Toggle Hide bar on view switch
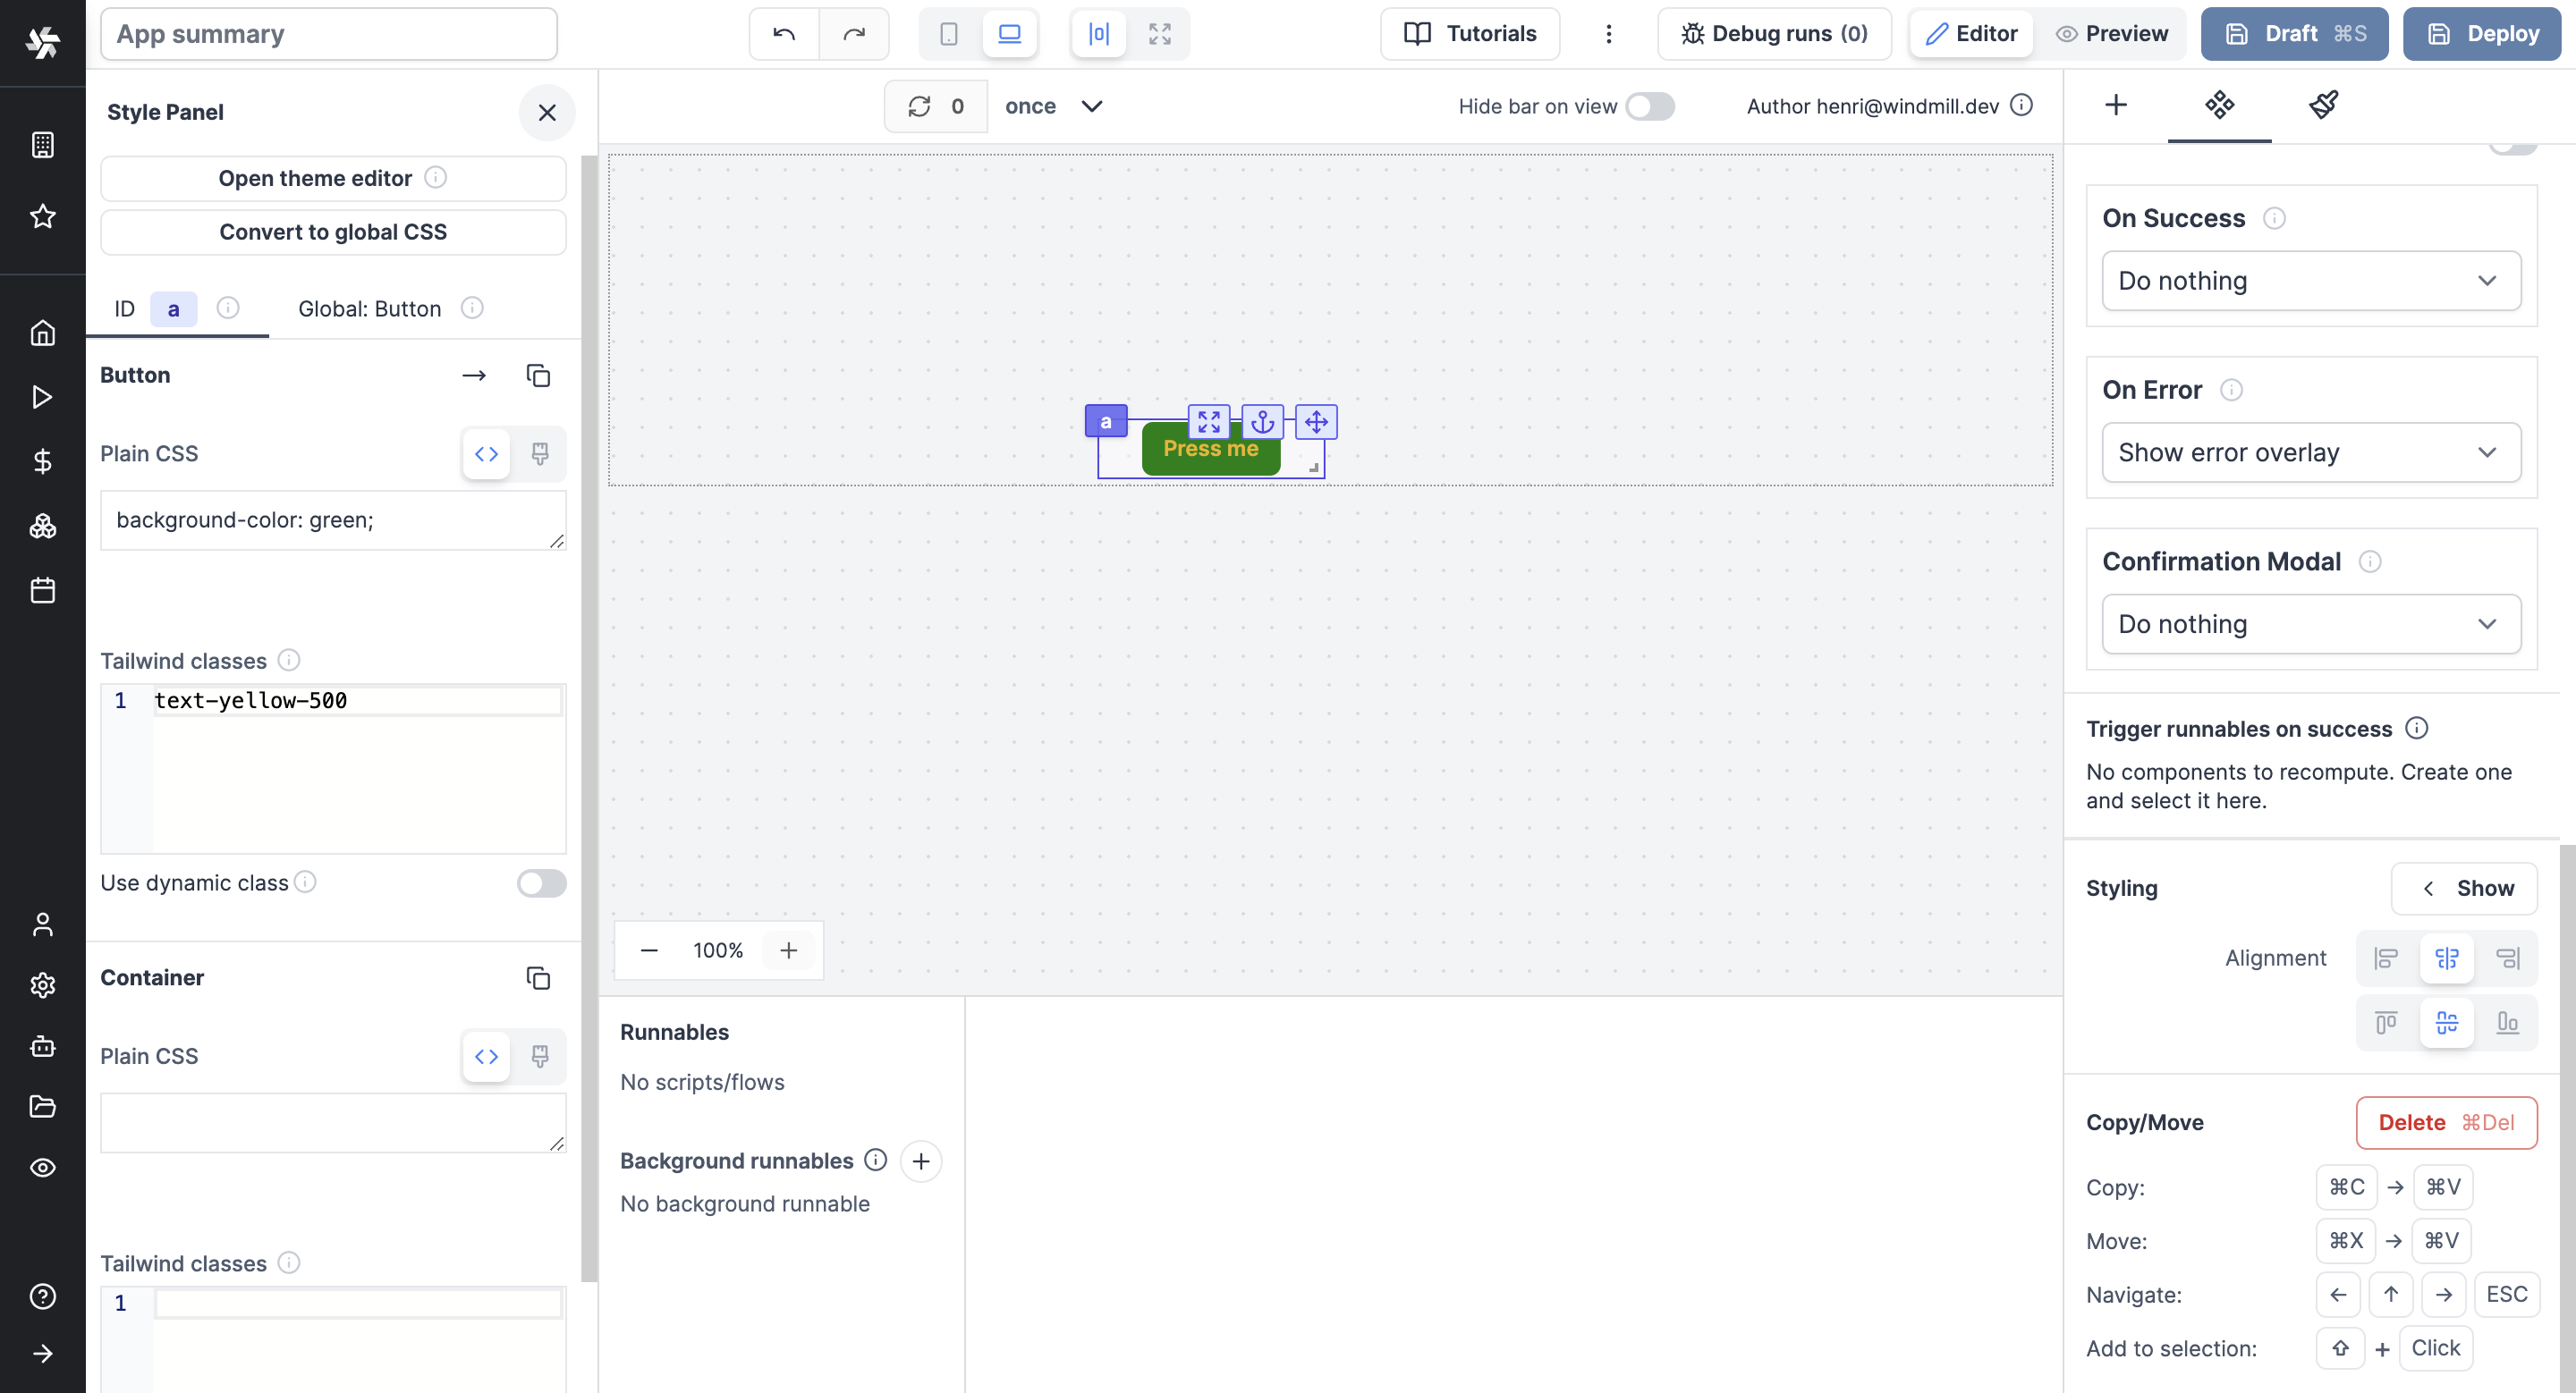The height and width of the screenshot is (1393, 2576). (x=1649, y=106)
